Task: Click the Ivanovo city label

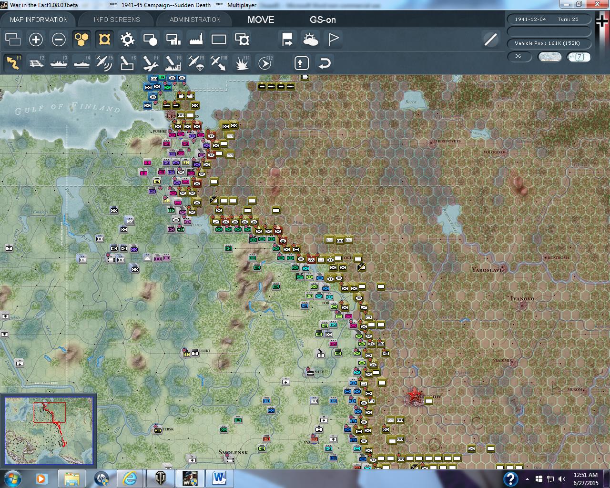Action: pos(522,298)
